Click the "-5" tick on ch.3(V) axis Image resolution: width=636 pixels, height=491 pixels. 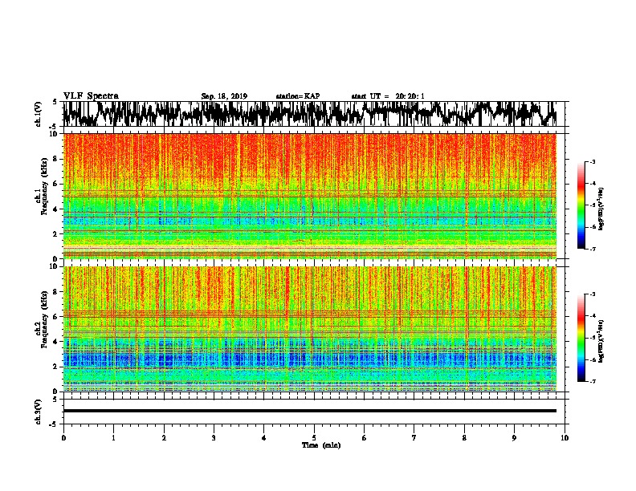click(54, 424)
